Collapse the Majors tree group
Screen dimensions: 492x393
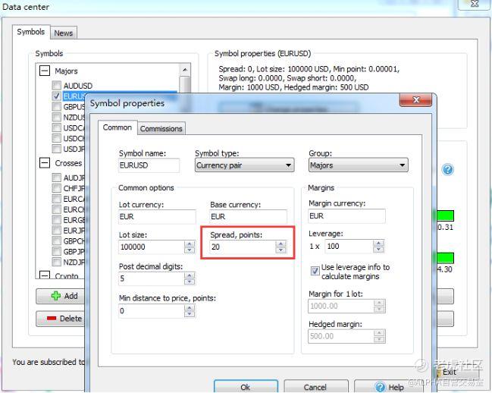pyautogui.click(x=45, y=71)
